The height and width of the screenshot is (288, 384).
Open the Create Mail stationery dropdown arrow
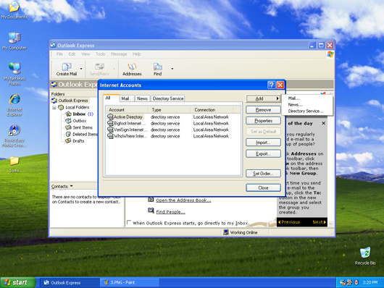click(81, 69)
